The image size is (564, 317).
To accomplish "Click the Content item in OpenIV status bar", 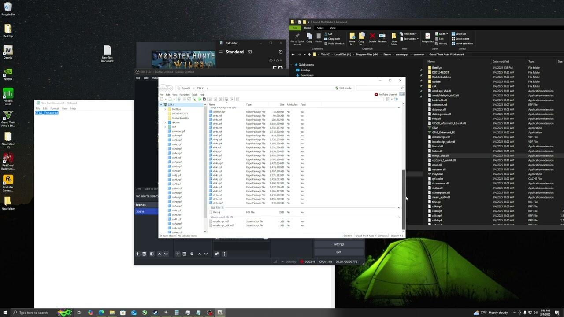I will click(x=348, y=236).
